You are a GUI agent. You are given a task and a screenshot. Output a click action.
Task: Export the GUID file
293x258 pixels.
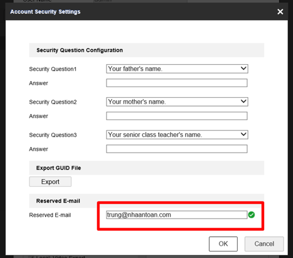point(50,181)
